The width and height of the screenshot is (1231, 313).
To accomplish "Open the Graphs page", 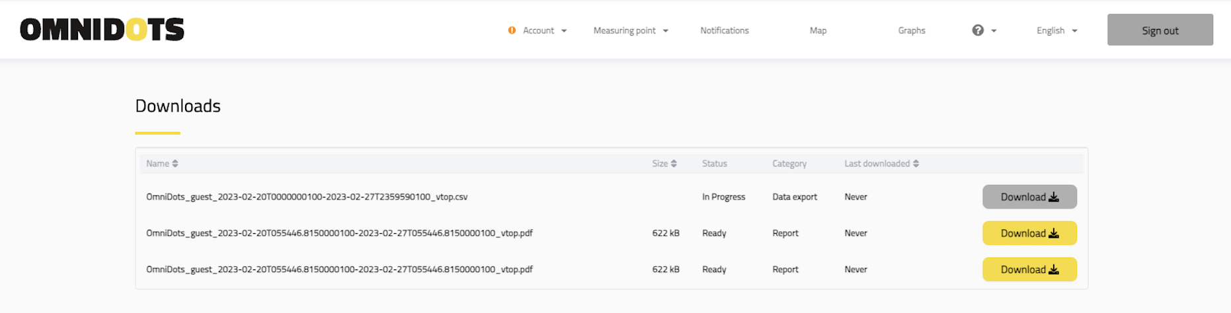I will (911, 30).
